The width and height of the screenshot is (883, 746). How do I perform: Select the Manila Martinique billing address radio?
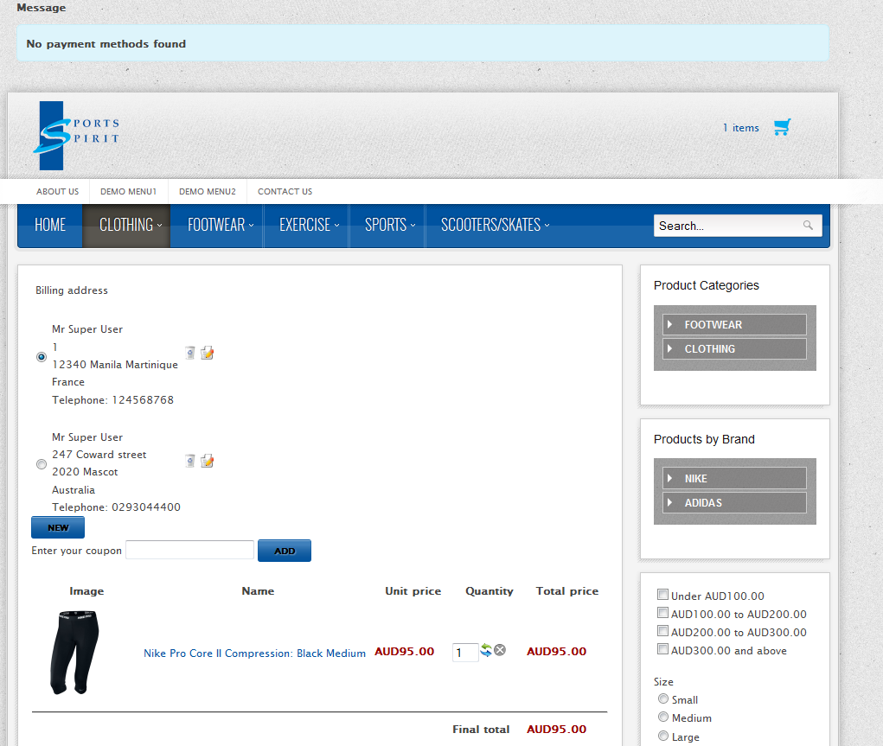point(42,357)
